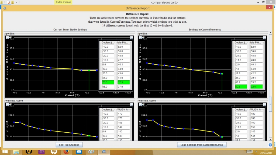Select highlighted 37.9 idle PWM cell in left ipwBins
The image size is (276, 155).
click(123, 82)
